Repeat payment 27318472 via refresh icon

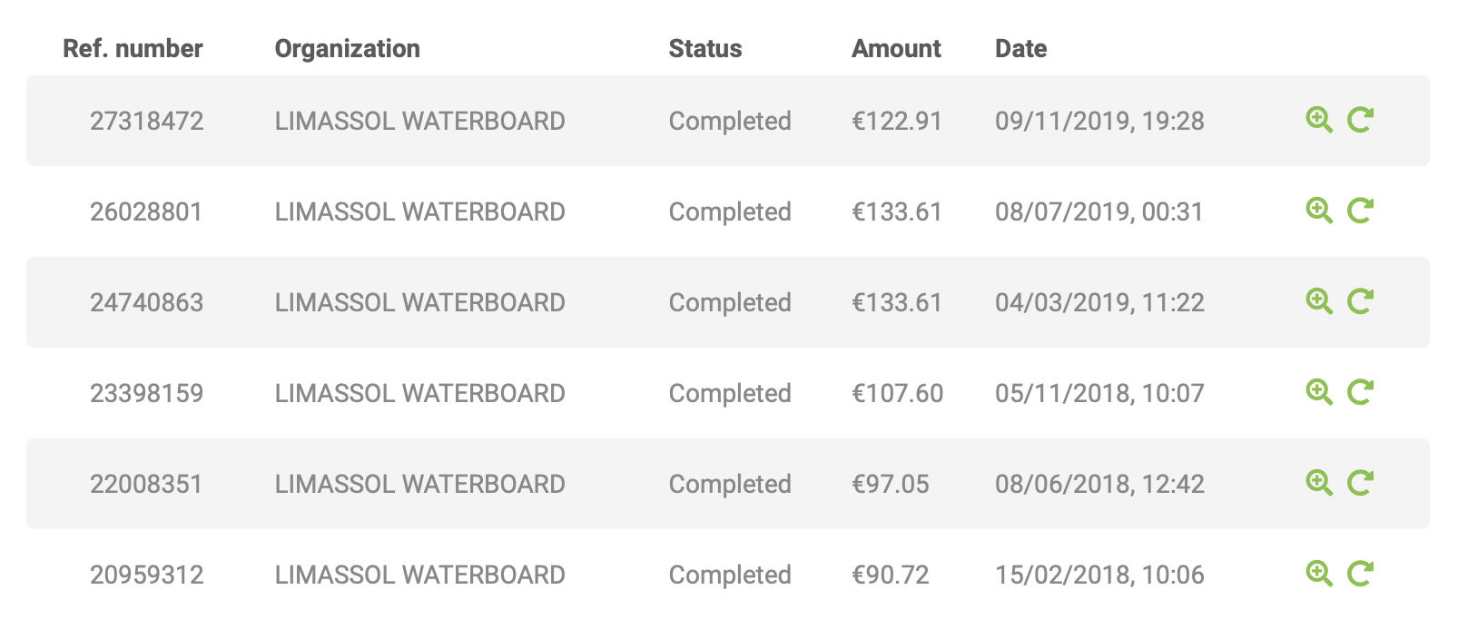[1360, 120]
